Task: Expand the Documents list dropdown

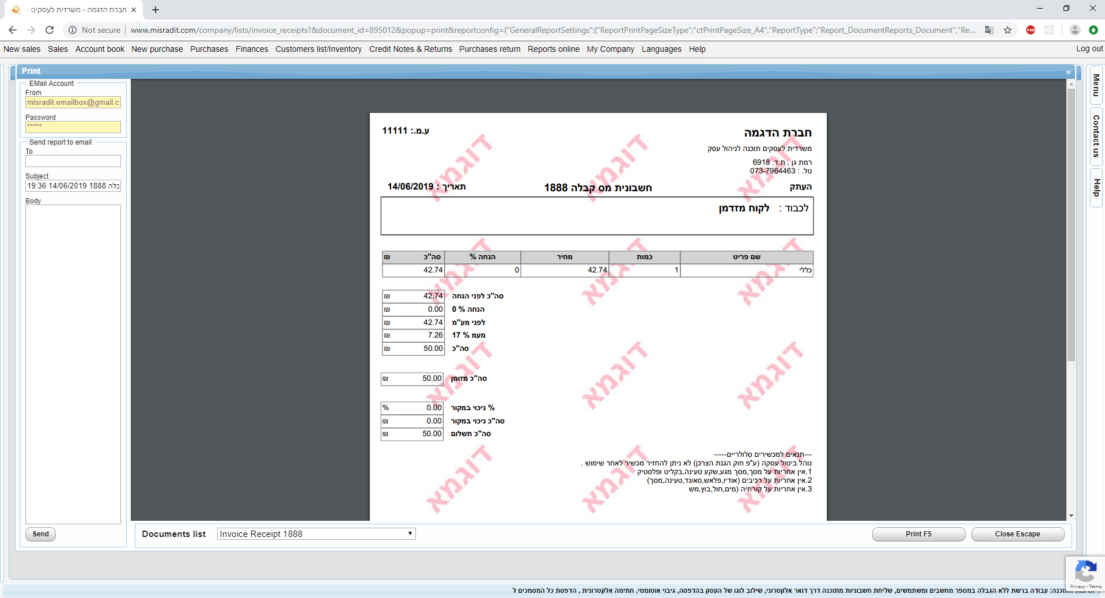Action: [x=316, y=534]
